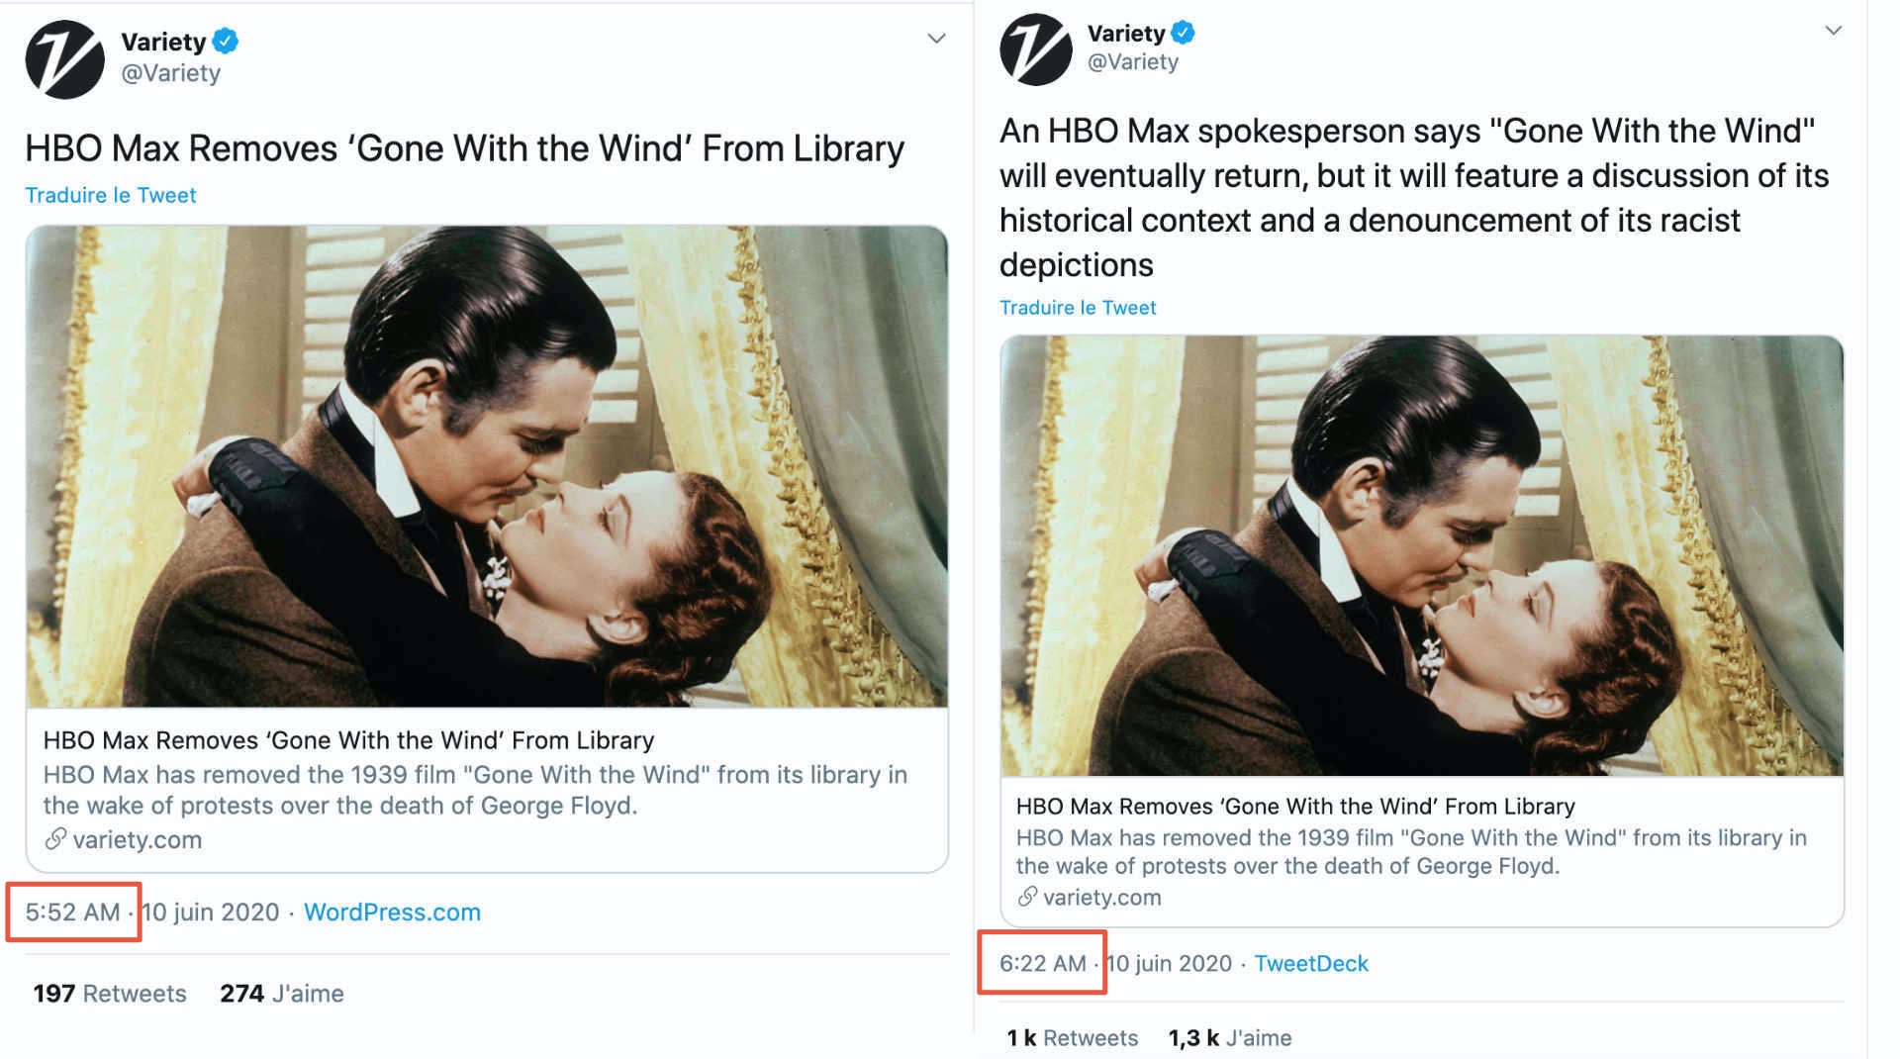Open Variety avatar on right tweet
1900x1059 pixels.
[1036, 49]
